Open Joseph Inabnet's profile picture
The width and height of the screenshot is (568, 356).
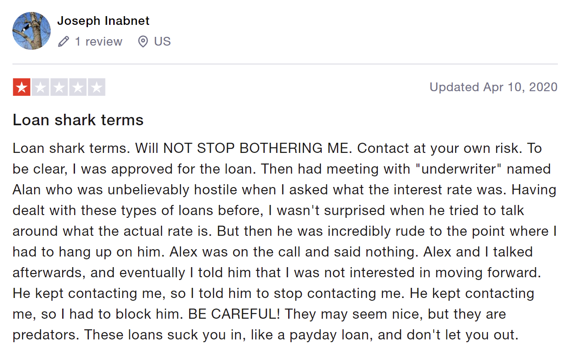(31, 31)
